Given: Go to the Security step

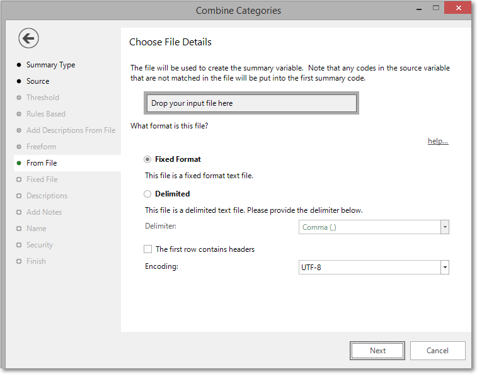Looking at the screenshot, I should pos(40,245).
